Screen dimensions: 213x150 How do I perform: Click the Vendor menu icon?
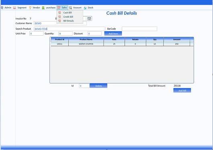pos(30,8)
